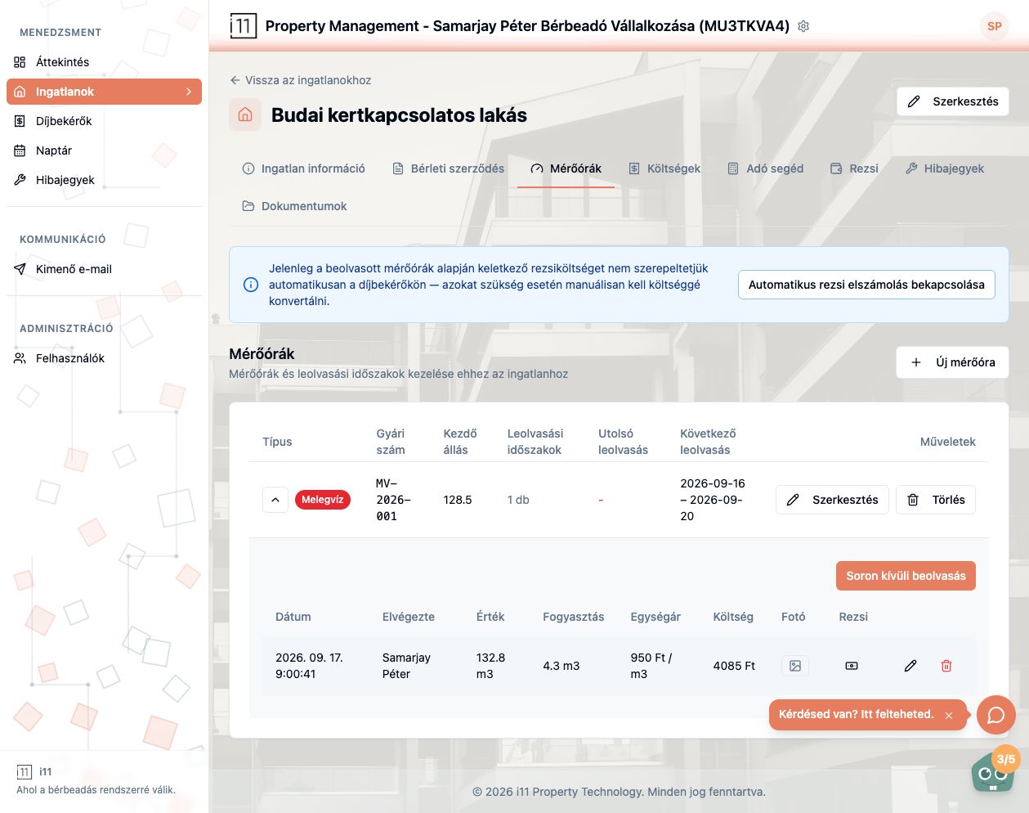This screenshot has width=1029, height=813.
Task: Click the red Melegvíz type badge
Action: tap(323, 500)
